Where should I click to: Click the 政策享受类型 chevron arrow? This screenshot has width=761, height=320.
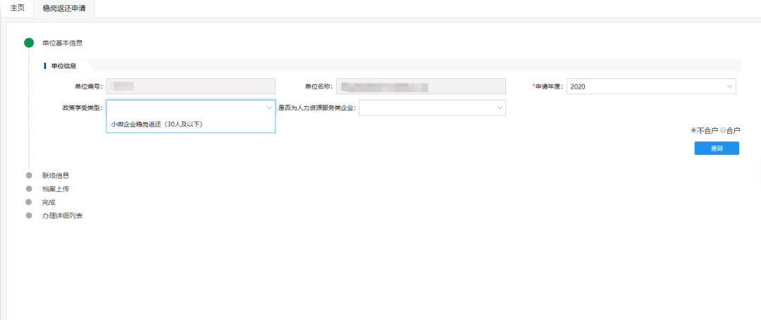269,108
